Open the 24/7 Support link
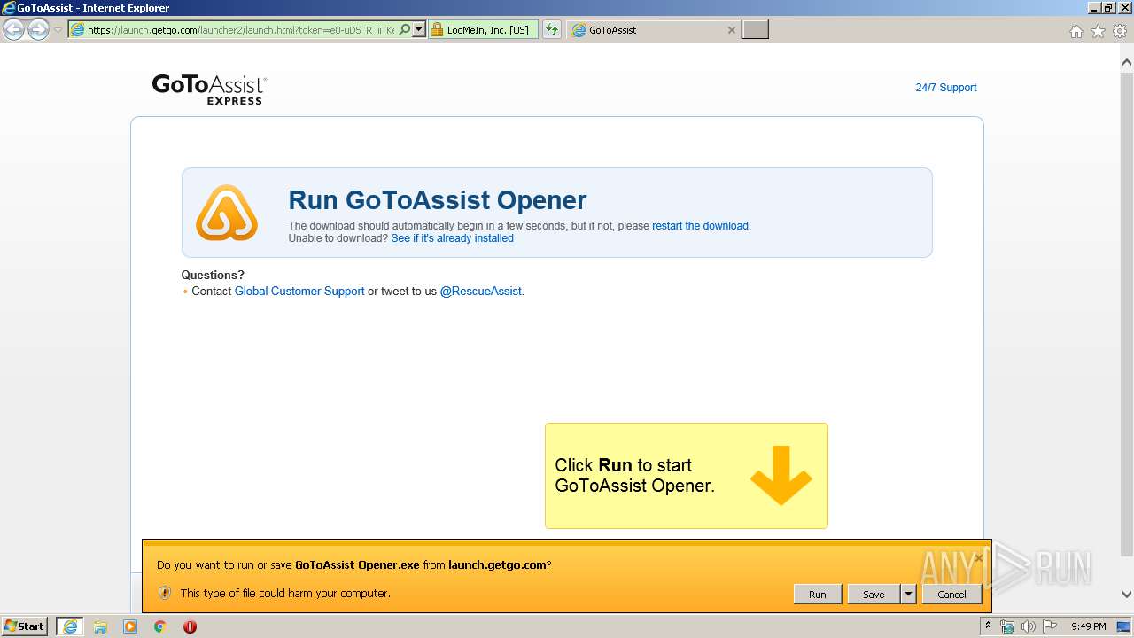The image size is (1134, 638). tap(945, 87)
